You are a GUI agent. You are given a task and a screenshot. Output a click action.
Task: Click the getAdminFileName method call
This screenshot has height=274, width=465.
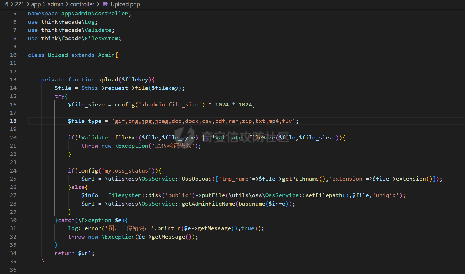[x=208, y=204]
